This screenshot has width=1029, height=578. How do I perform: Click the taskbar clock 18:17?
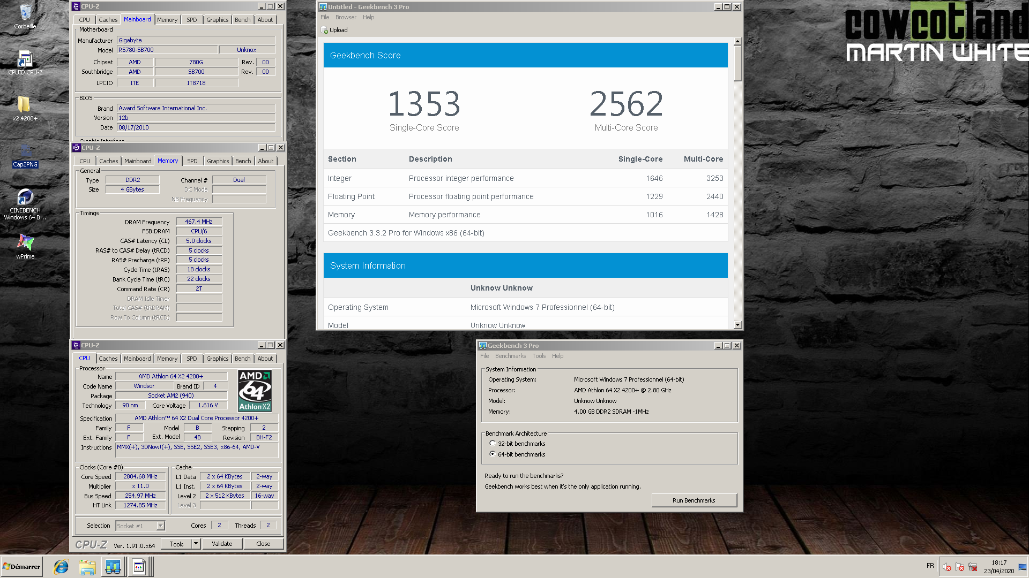click(999, 563)
